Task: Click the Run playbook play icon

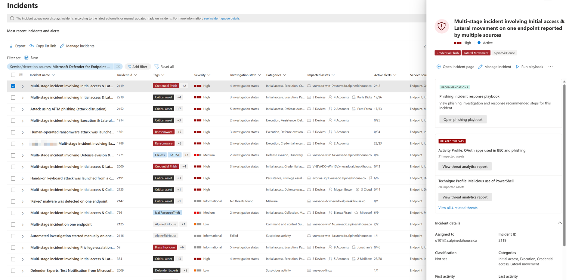Action: (x=517, y=67)
